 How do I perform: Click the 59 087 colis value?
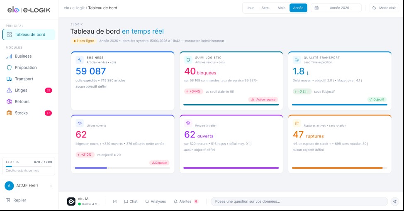tap(91, 71)
